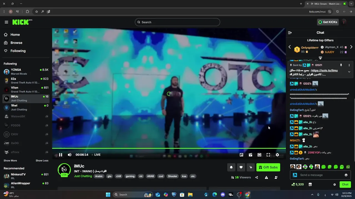This screenshot has height=199, width=355.
Task: Go to Home in the sidebar
Action: (15, 35)
